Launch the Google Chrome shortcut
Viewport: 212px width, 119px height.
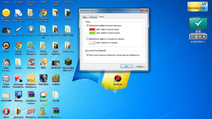(x=19, y=46)
